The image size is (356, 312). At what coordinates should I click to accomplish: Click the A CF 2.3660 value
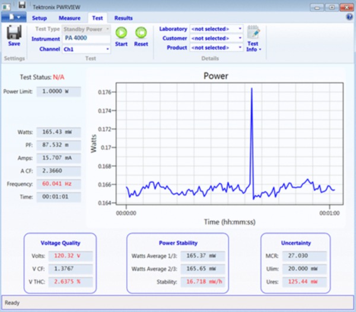[59, 171]
